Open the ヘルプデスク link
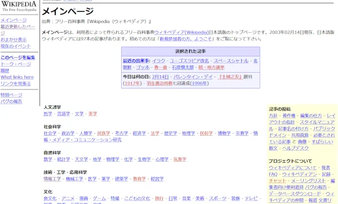 coord(295,148)
